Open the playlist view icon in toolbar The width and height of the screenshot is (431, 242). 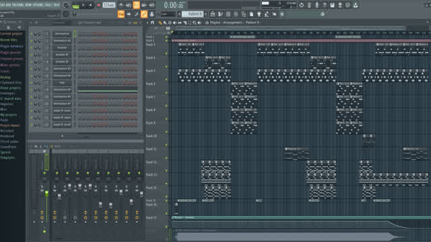point(213,14)
